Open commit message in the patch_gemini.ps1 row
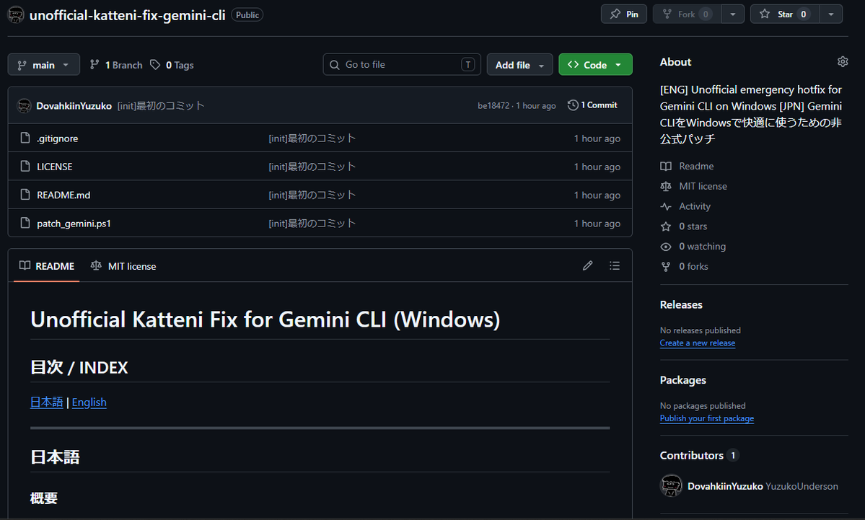 (x=312, y=224)
